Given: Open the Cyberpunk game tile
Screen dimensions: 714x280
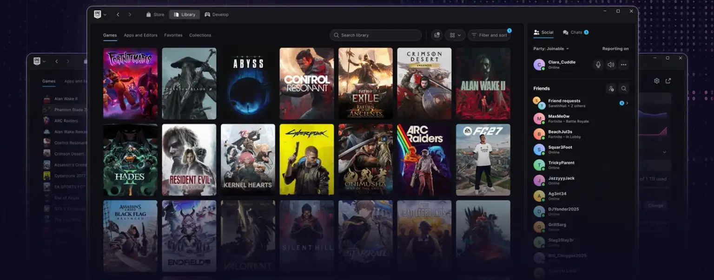Looking at the screenshot, I should point(307,160).
